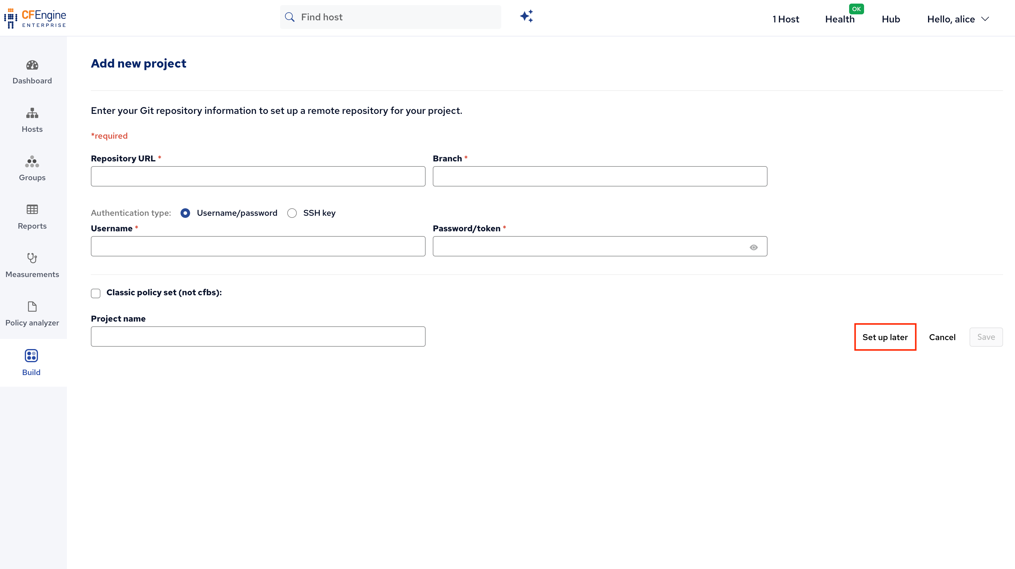Open the Measurements stethoscope icon
Image resolution: width=1015 pixels, height=569 pixels.
click(32, 258)
